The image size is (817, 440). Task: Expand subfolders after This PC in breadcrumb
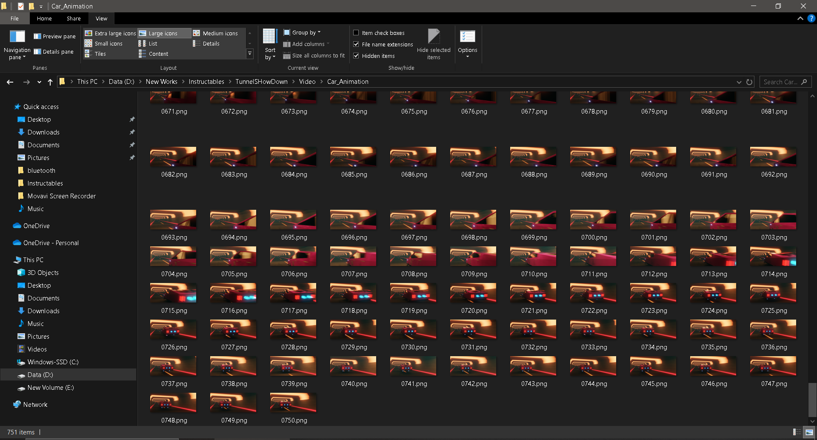pyautogui.click(x=103, y=82)
